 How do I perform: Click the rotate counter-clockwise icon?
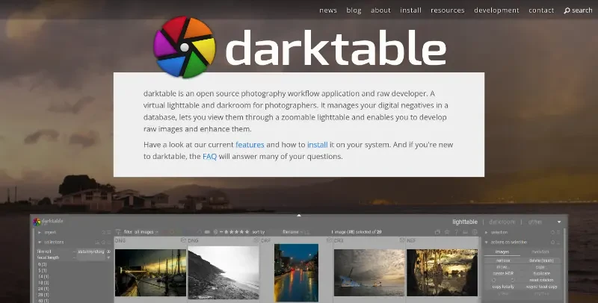[x=493, y=280]
